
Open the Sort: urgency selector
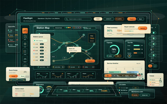[x=40, y=40]
